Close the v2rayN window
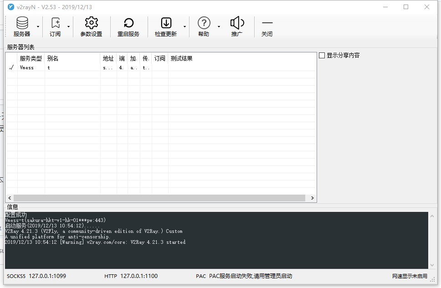The width and height of the screenshot is (441, 288). (x=427, y=7)
